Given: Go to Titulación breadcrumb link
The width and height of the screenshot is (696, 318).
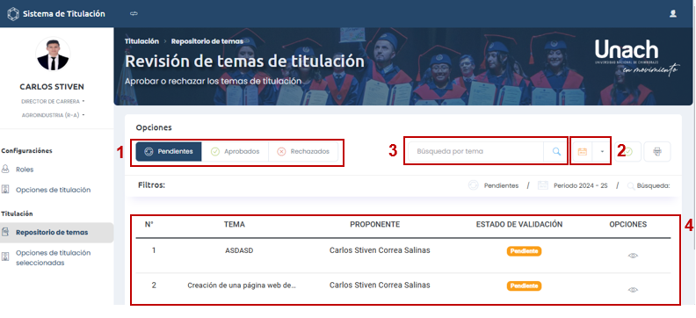Looking at the screenshot, I should click(141, 41).
